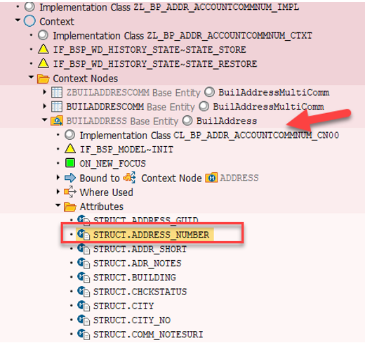This screenshot has height=350, width=365.
Task: Expand the ZBUILADDRESSCOMM context node
Action: 45,92
